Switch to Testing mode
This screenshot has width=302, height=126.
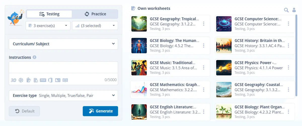tap(49, 14)
